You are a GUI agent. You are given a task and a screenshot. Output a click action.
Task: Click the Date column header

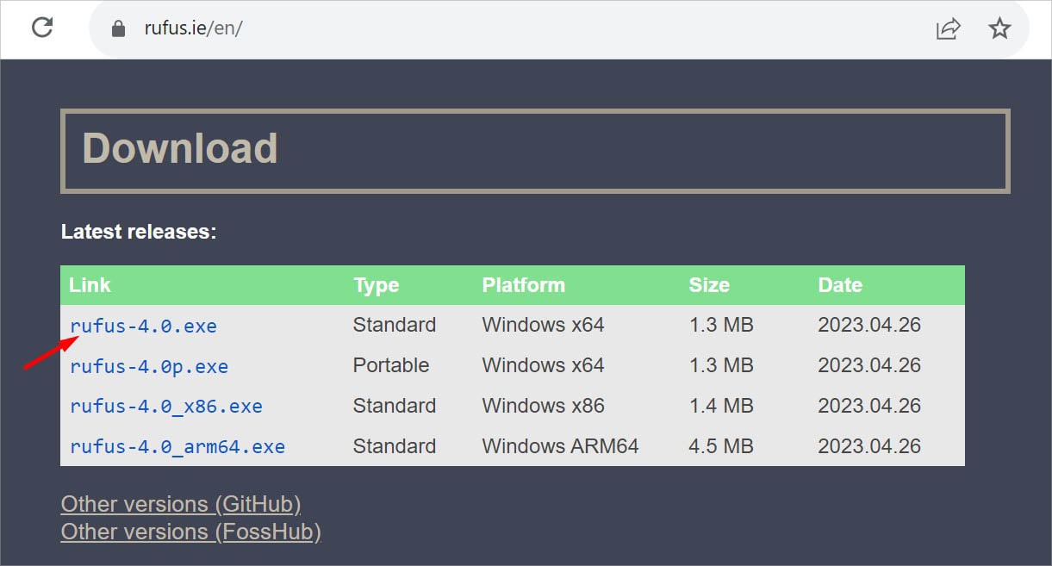point(840,285)
